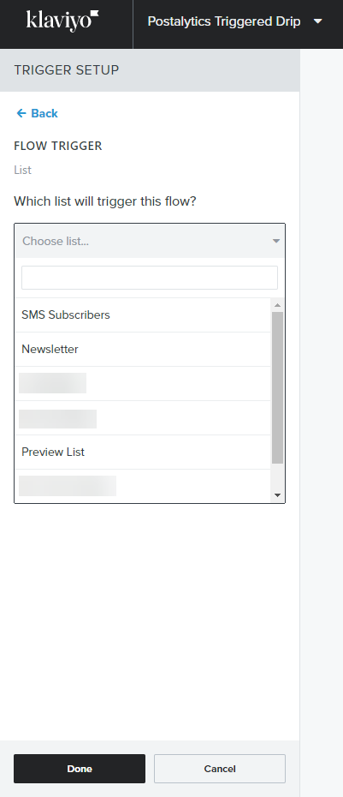Choose the Preview List option
The width and height of the screenshot is (343, 797).
coord(143,452)
